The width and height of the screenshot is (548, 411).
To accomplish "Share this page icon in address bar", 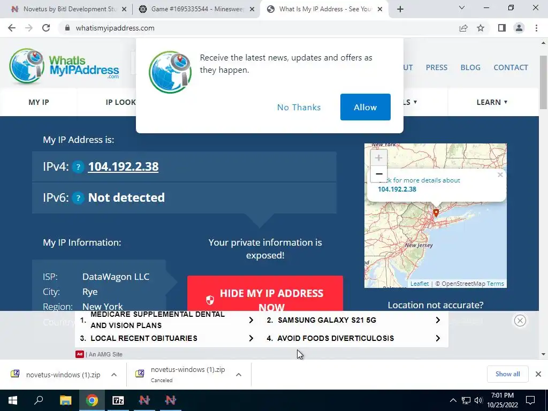I will [463, 28].
